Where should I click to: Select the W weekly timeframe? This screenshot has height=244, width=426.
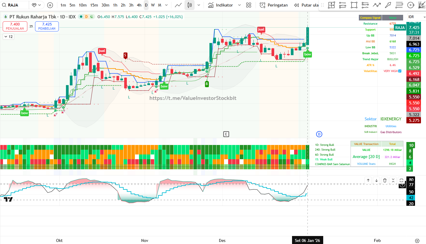pyautogui.click(x=153, y=5)
